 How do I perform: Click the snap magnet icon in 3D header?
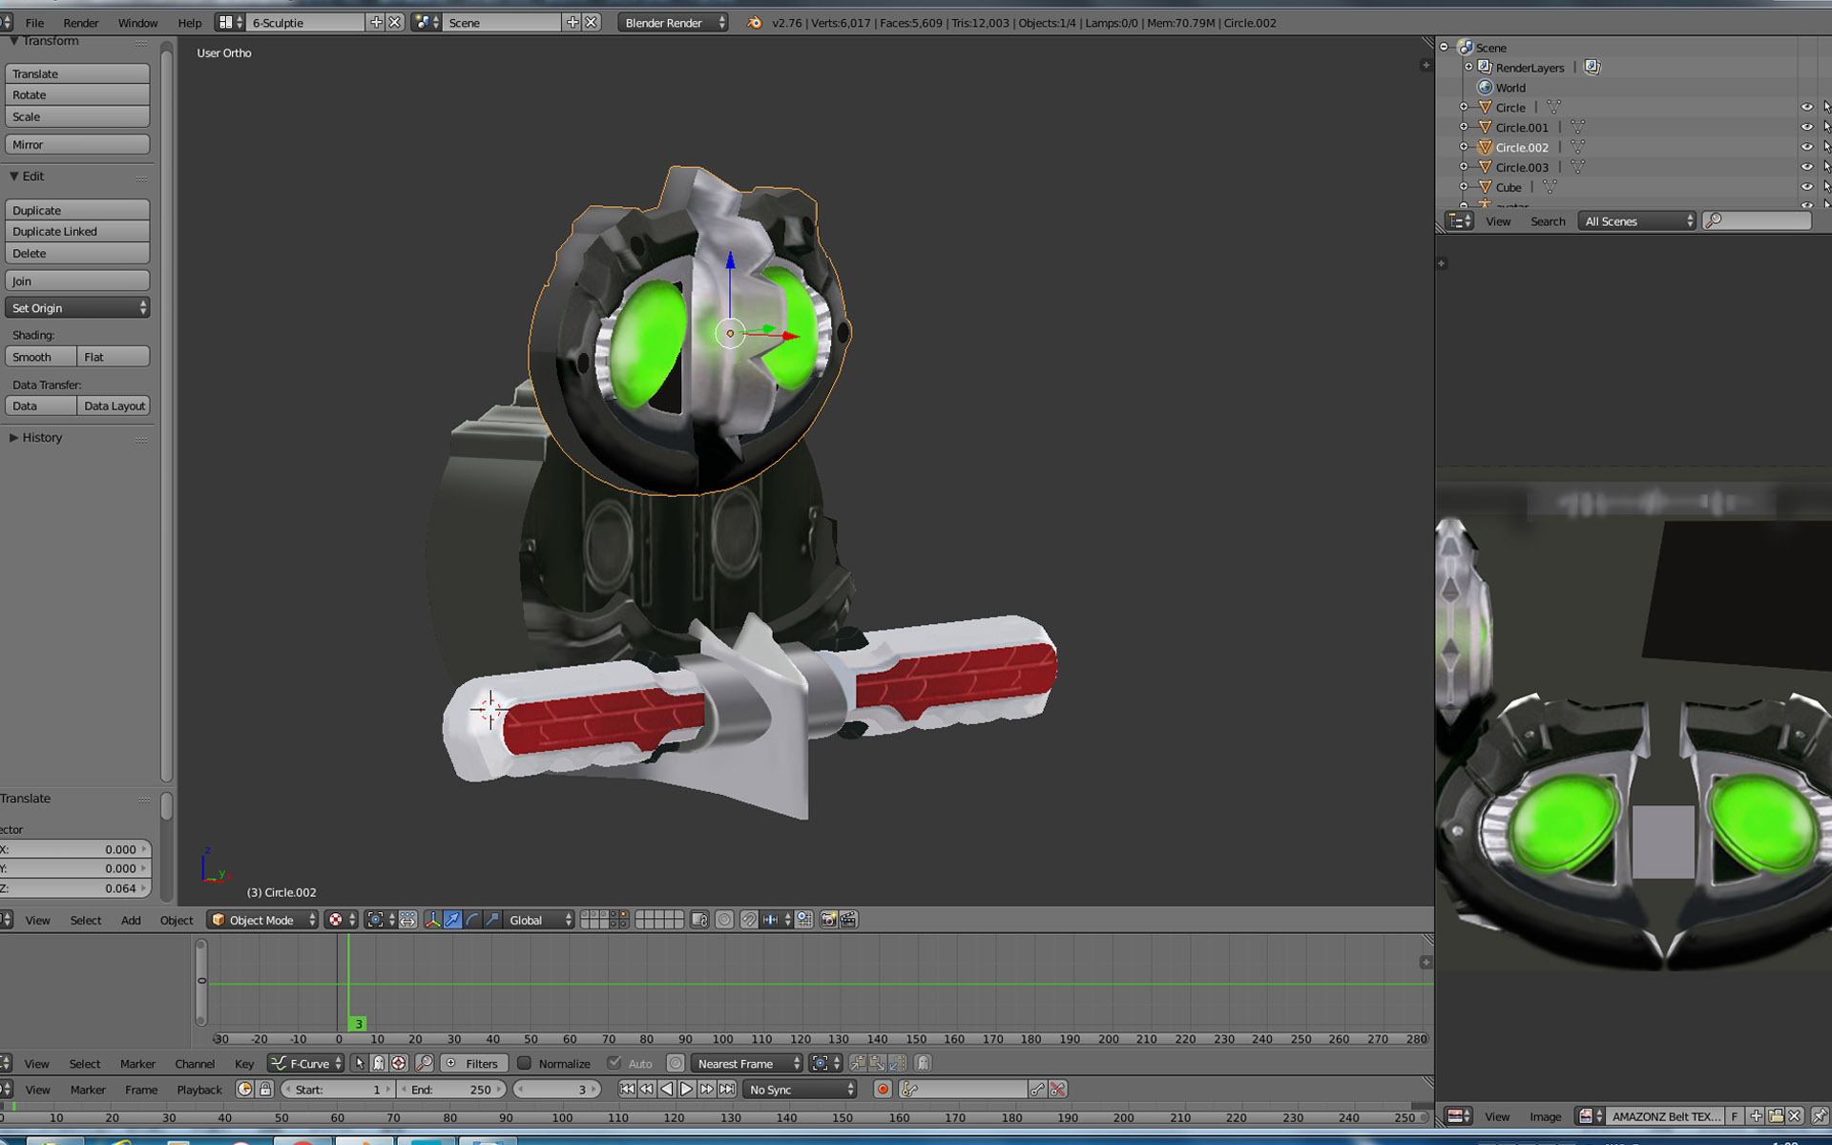coord(749,920)
